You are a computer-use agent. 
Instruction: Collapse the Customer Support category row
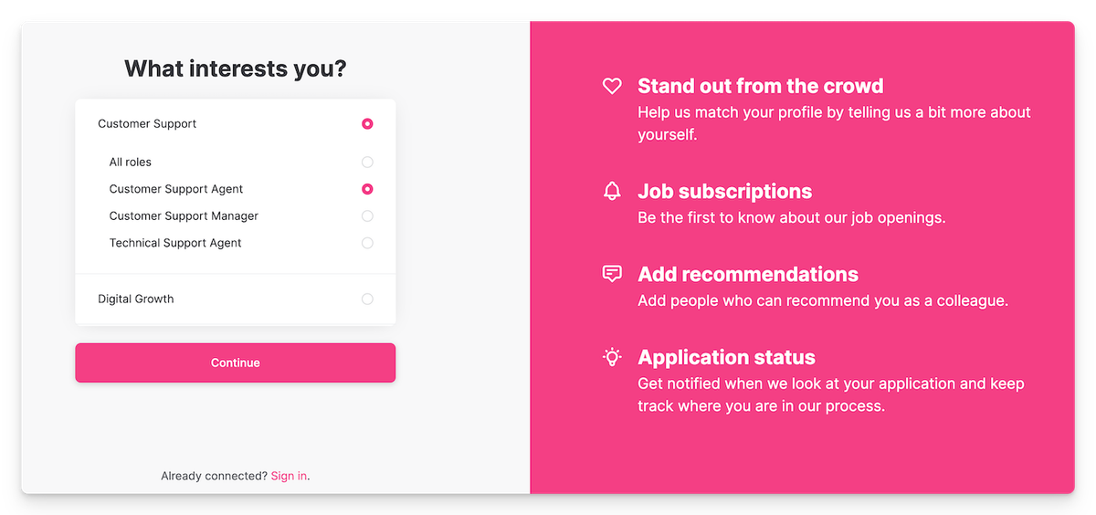147,123
